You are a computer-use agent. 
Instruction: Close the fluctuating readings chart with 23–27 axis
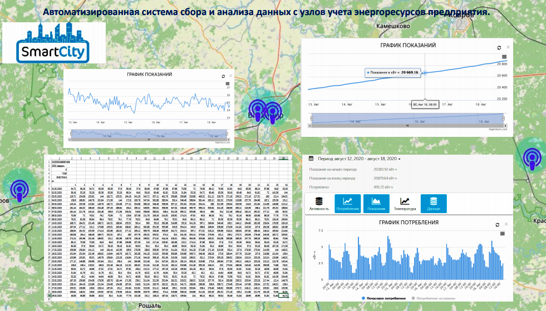pos(230,76)
